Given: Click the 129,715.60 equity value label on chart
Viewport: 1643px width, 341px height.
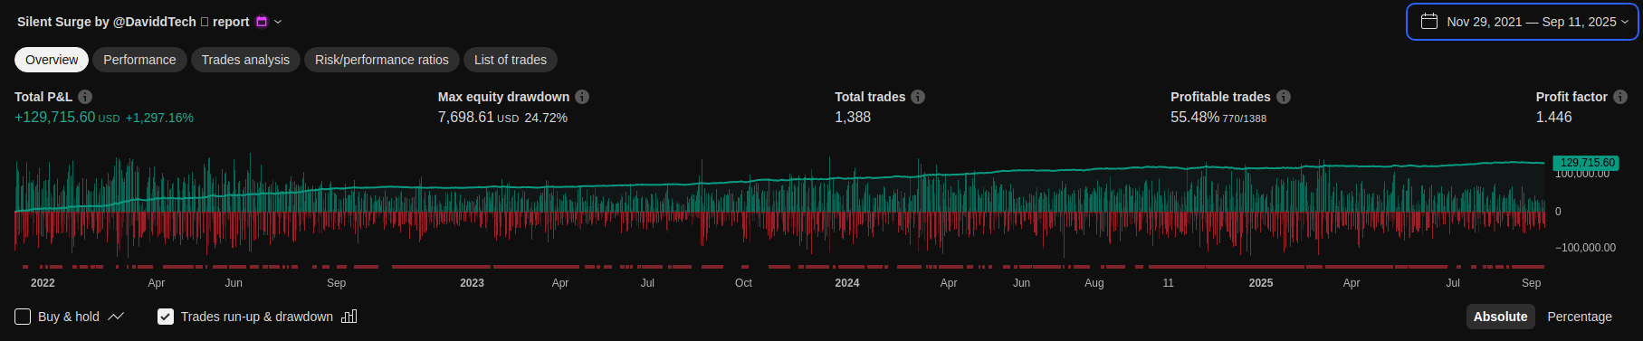Looking at the screenshot, I should (x=1587, y=163).
